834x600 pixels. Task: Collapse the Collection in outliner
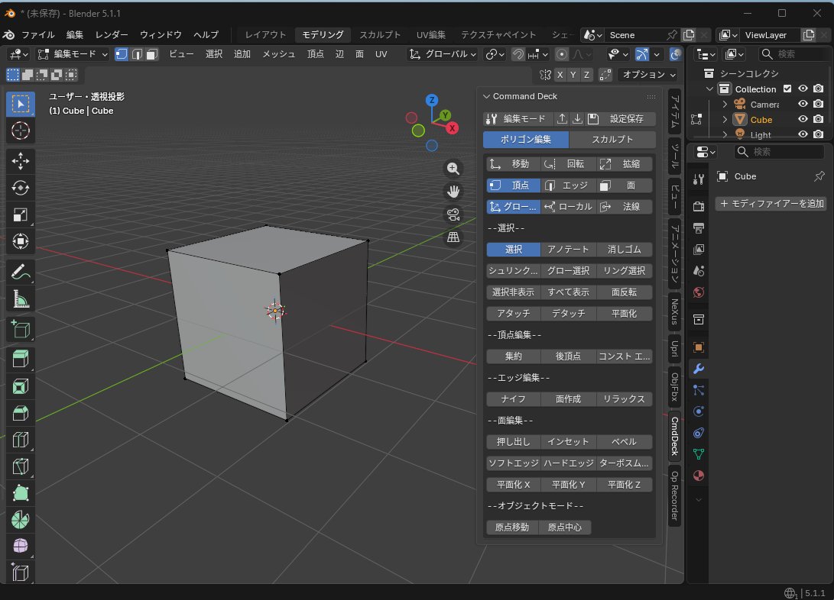[709, 89]
